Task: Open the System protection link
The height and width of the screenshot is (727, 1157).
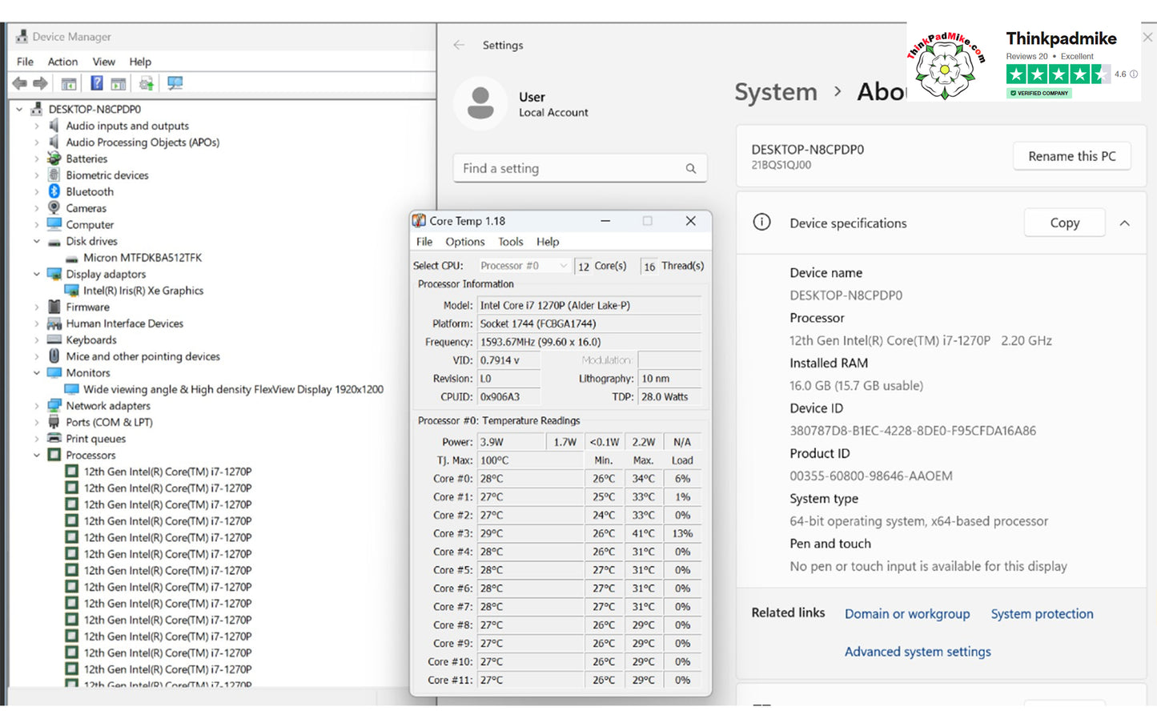Action: (1043, 614)
